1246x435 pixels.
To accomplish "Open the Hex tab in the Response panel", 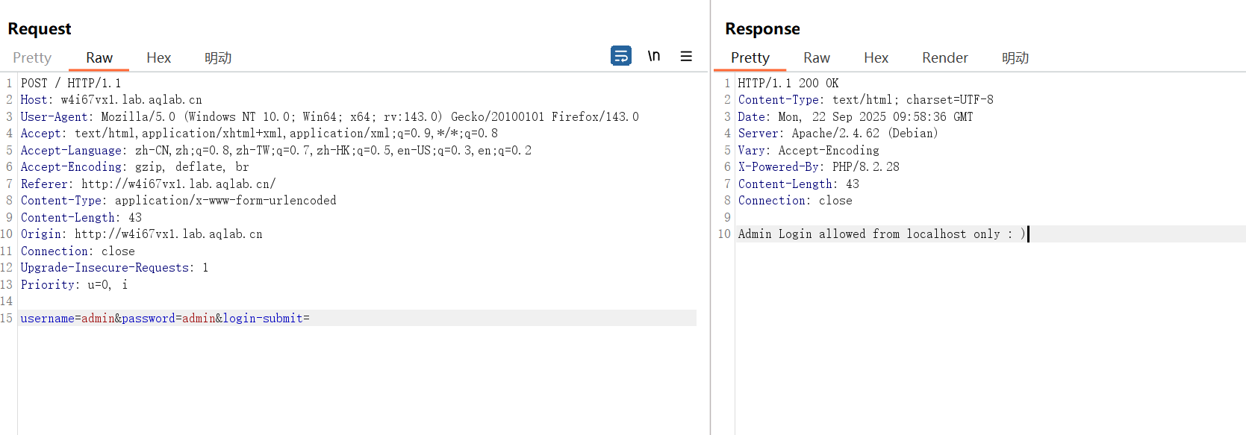I will pos(876,57).
